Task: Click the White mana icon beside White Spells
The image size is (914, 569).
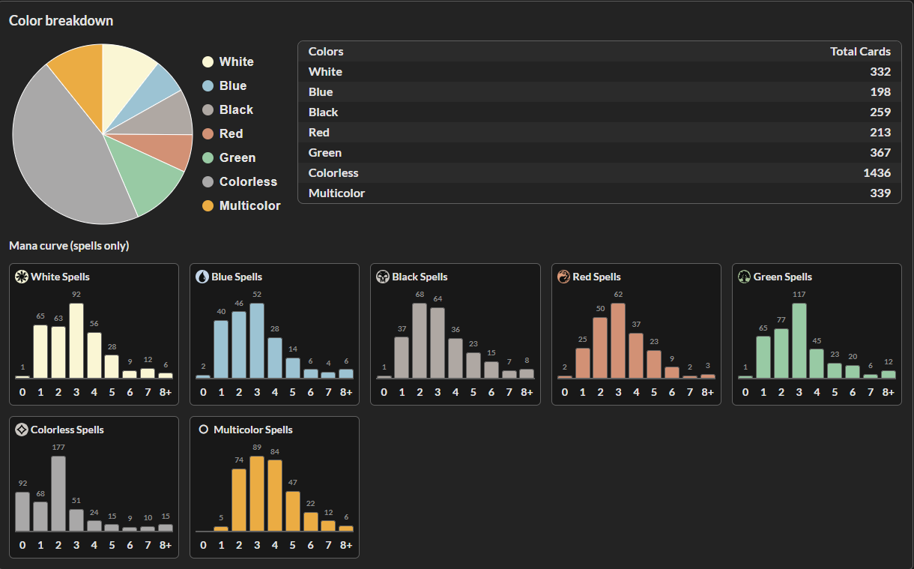Action: point(22,277)
